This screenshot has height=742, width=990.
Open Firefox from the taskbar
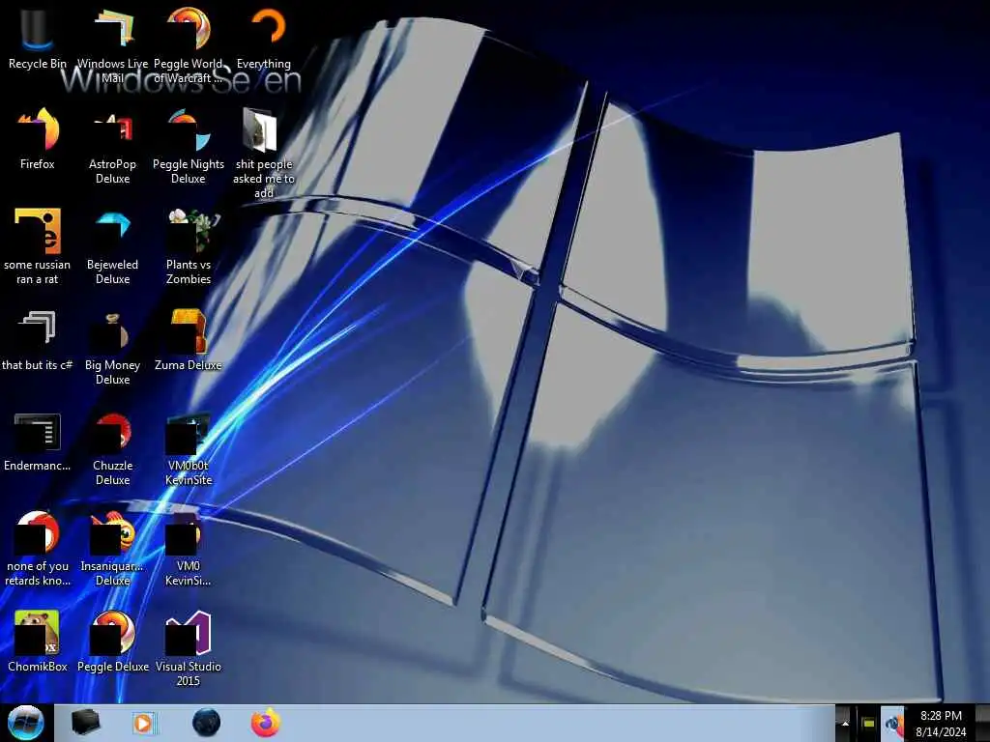[266, 723]
